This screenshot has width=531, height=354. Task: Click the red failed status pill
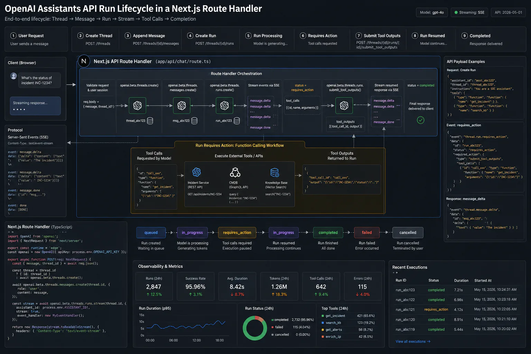367,233
